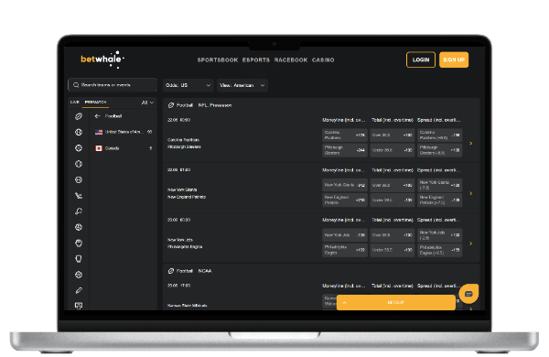The image size is (549, 357).
Task: Pick New York Jets spread odds
Action: coord(439,235)
